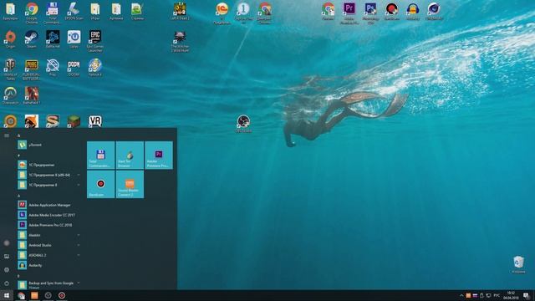Expand the Start menu hamburger button
Image resolution: width=535 pixels, height=301 pixels.
7,135
